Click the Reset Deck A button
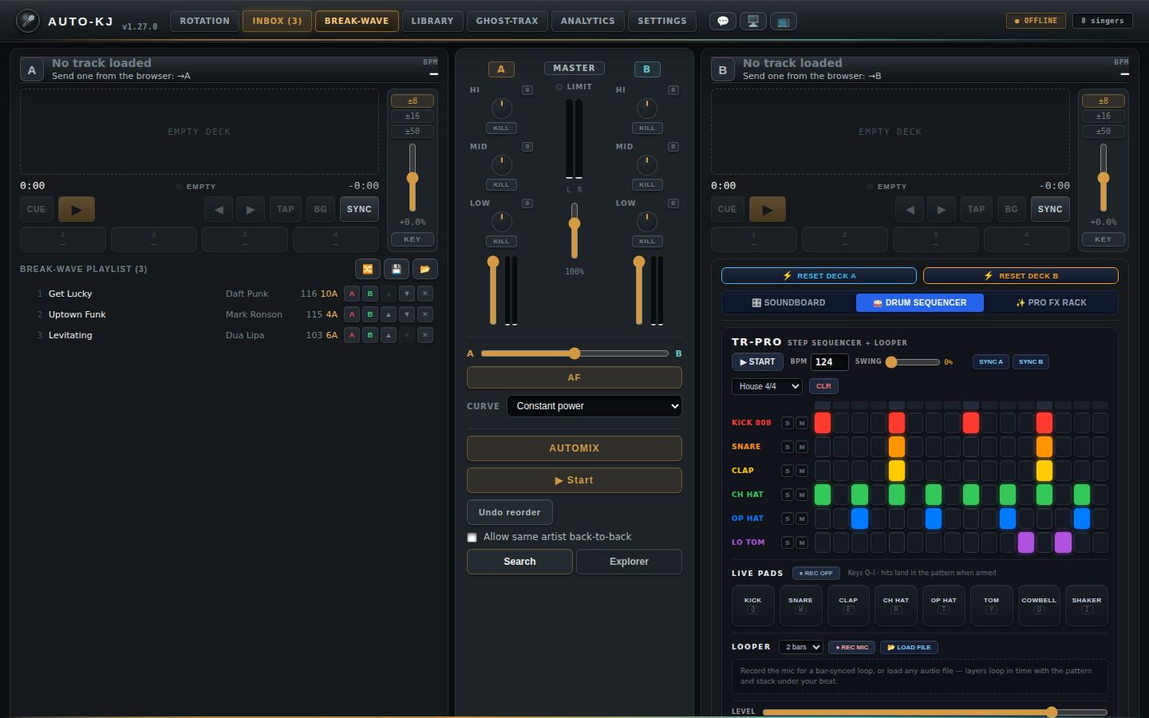The width and height of the screenshot is (1149, 718). 819,276
